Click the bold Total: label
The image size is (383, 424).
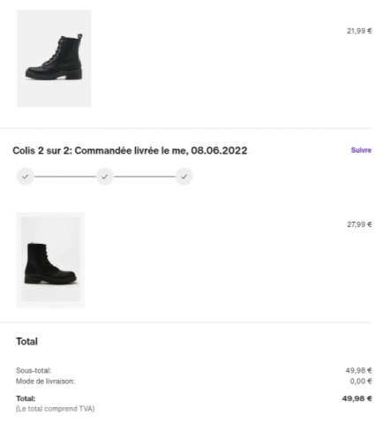point(26,398)
